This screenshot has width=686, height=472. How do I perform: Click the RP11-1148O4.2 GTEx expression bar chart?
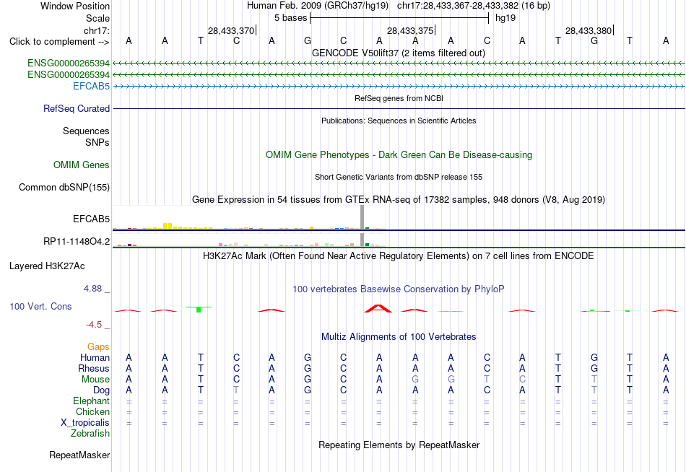click(x=248, y=240)
